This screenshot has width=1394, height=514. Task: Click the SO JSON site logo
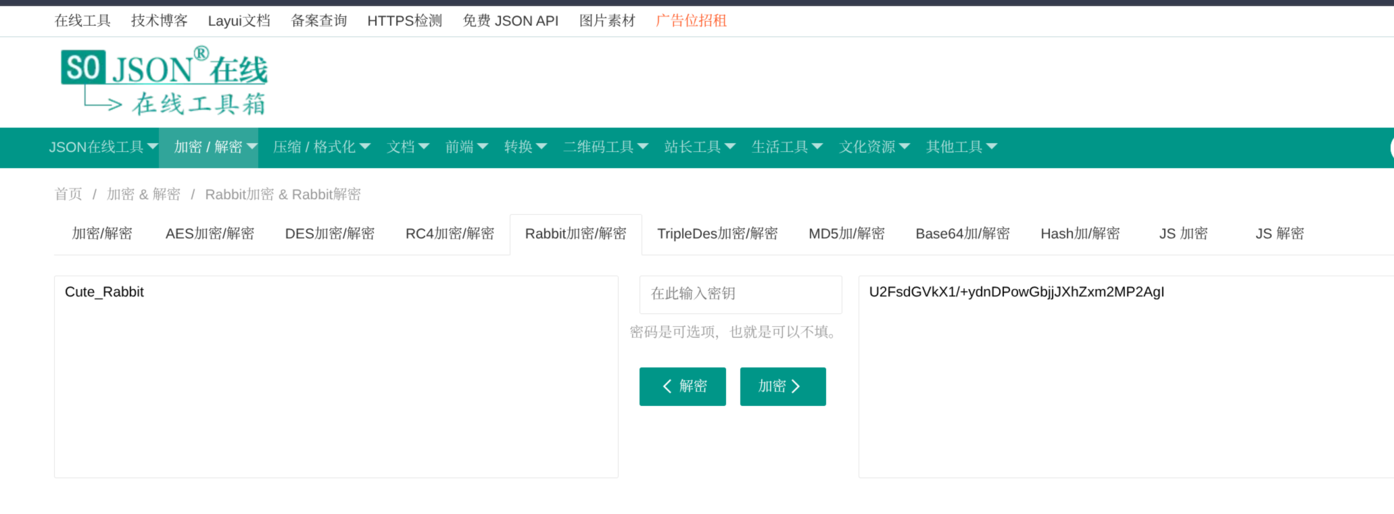164,82
